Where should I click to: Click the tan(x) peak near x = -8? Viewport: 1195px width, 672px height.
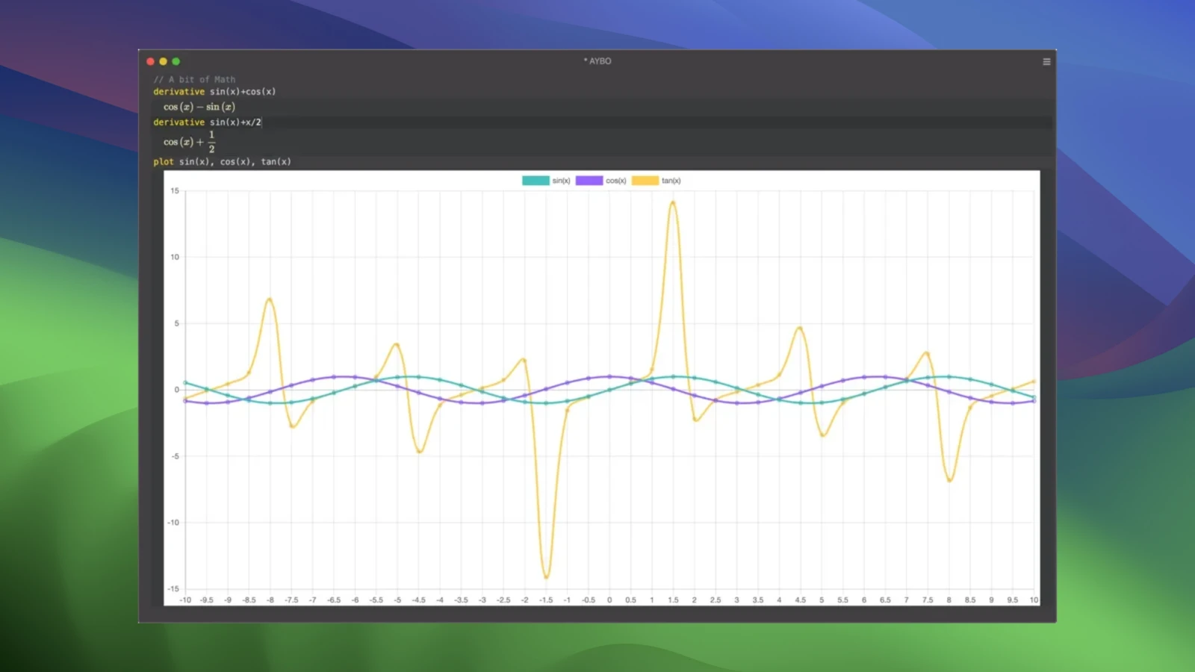[270, 299]
